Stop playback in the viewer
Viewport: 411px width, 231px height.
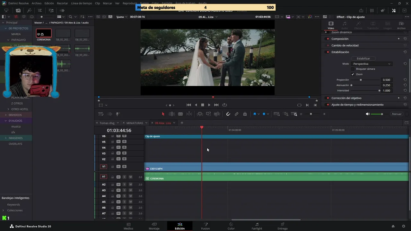203,105
